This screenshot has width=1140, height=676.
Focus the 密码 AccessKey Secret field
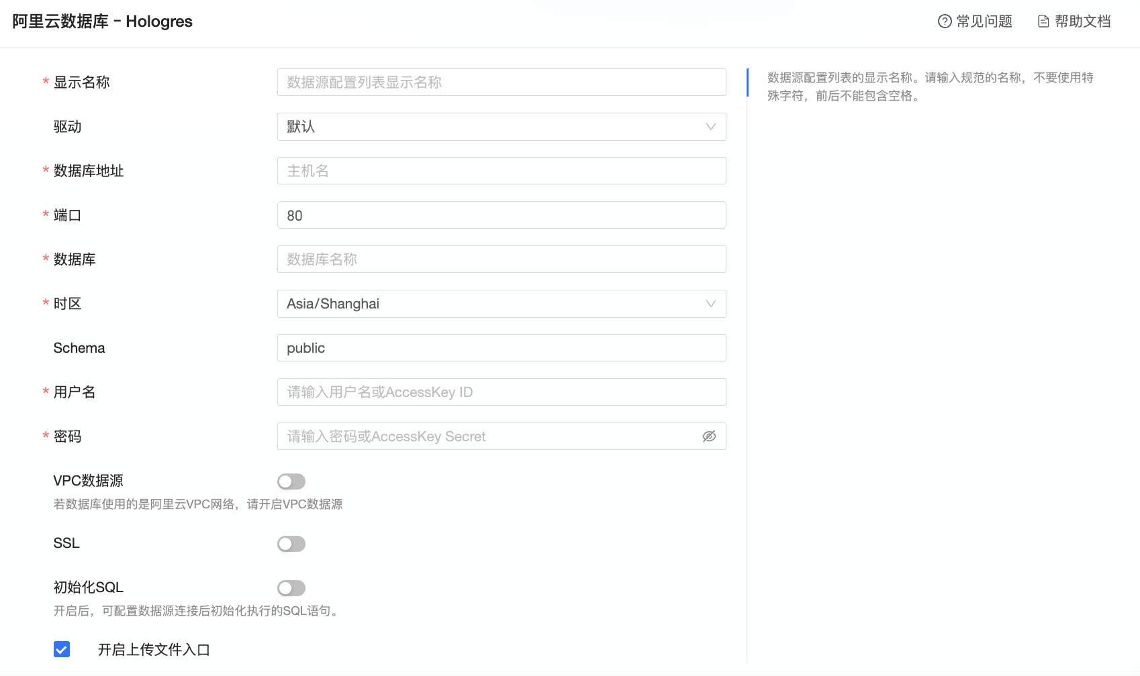(x=502, y=437)
